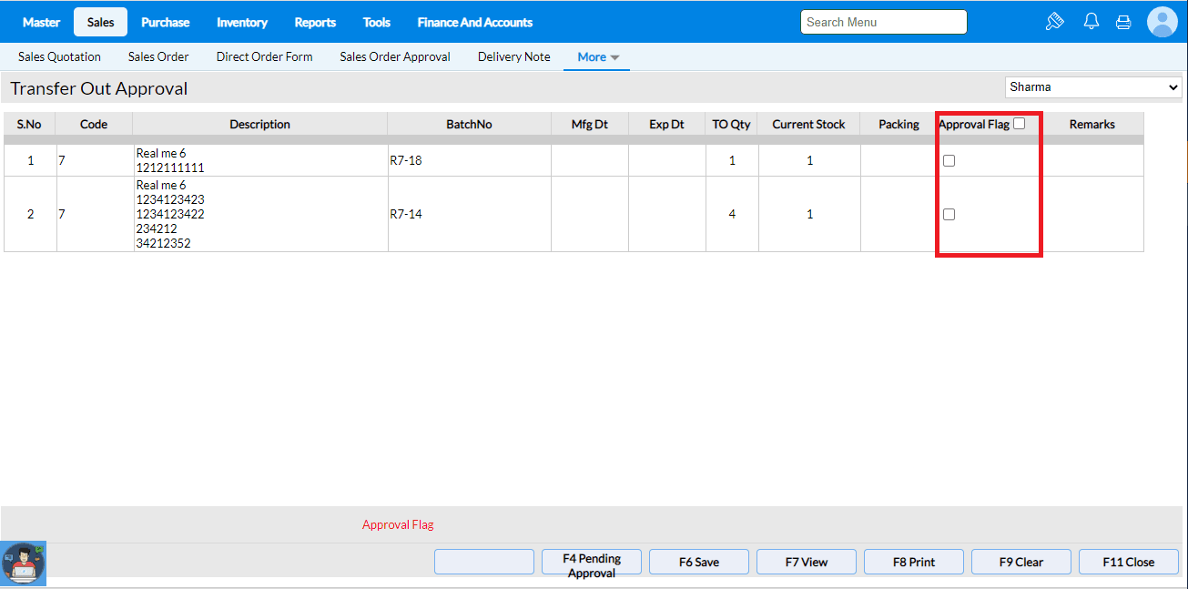This screenshot has height=589, width=1188.
Task: Focus the Search Menu field
Action: click(x=884, y=22)
